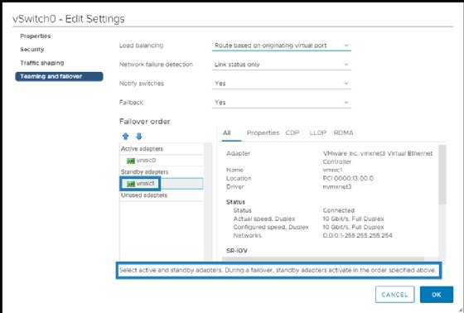Switch to the All adapter tab
This screenshot has width=464, height=313.
[x=227, y=132]
